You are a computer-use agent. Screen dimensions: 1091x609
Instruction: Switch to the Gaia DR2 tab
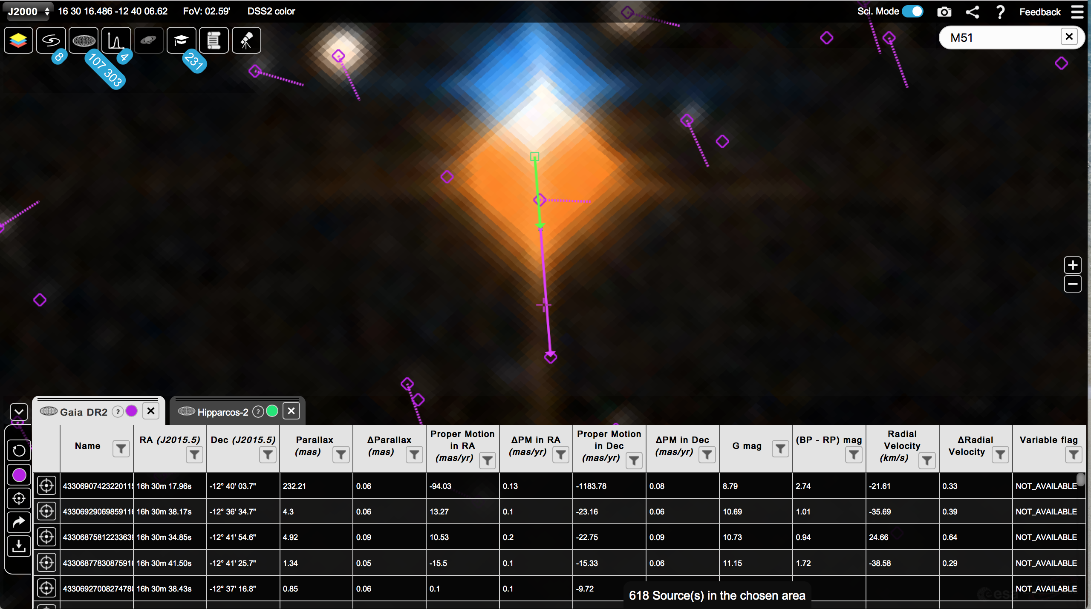(x=84, y=412)
